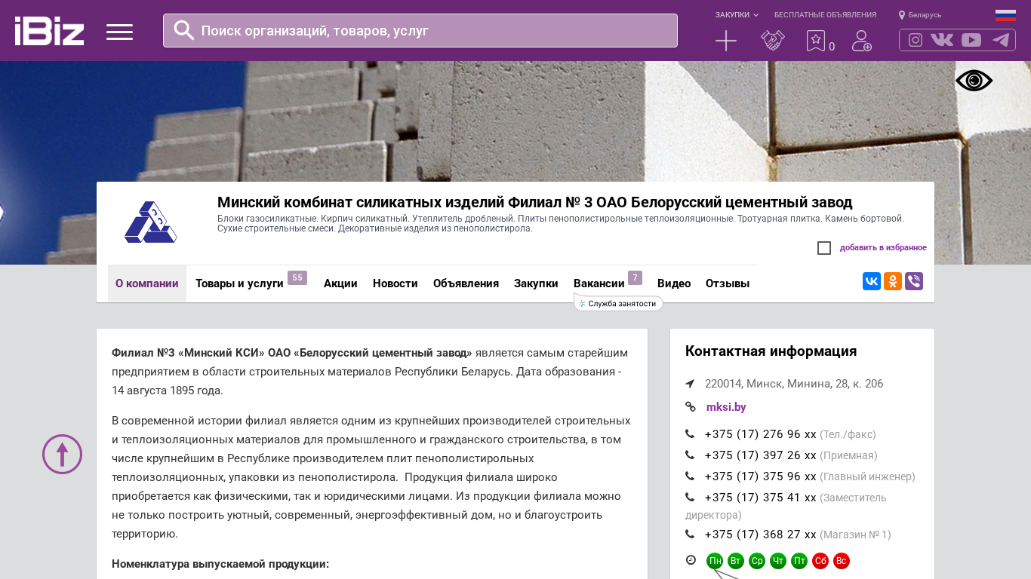Click the company name heading
The width and height of the screenshot is (1031, 579).
[x=535, y=202]
